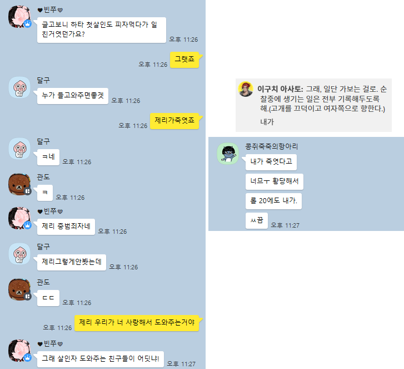Image resolution: width=404 pixels, height=369 pixels.
Task: Click the 콩쥐죽죽의항아리 blue character avatar
Action: (x=228, y=154)
